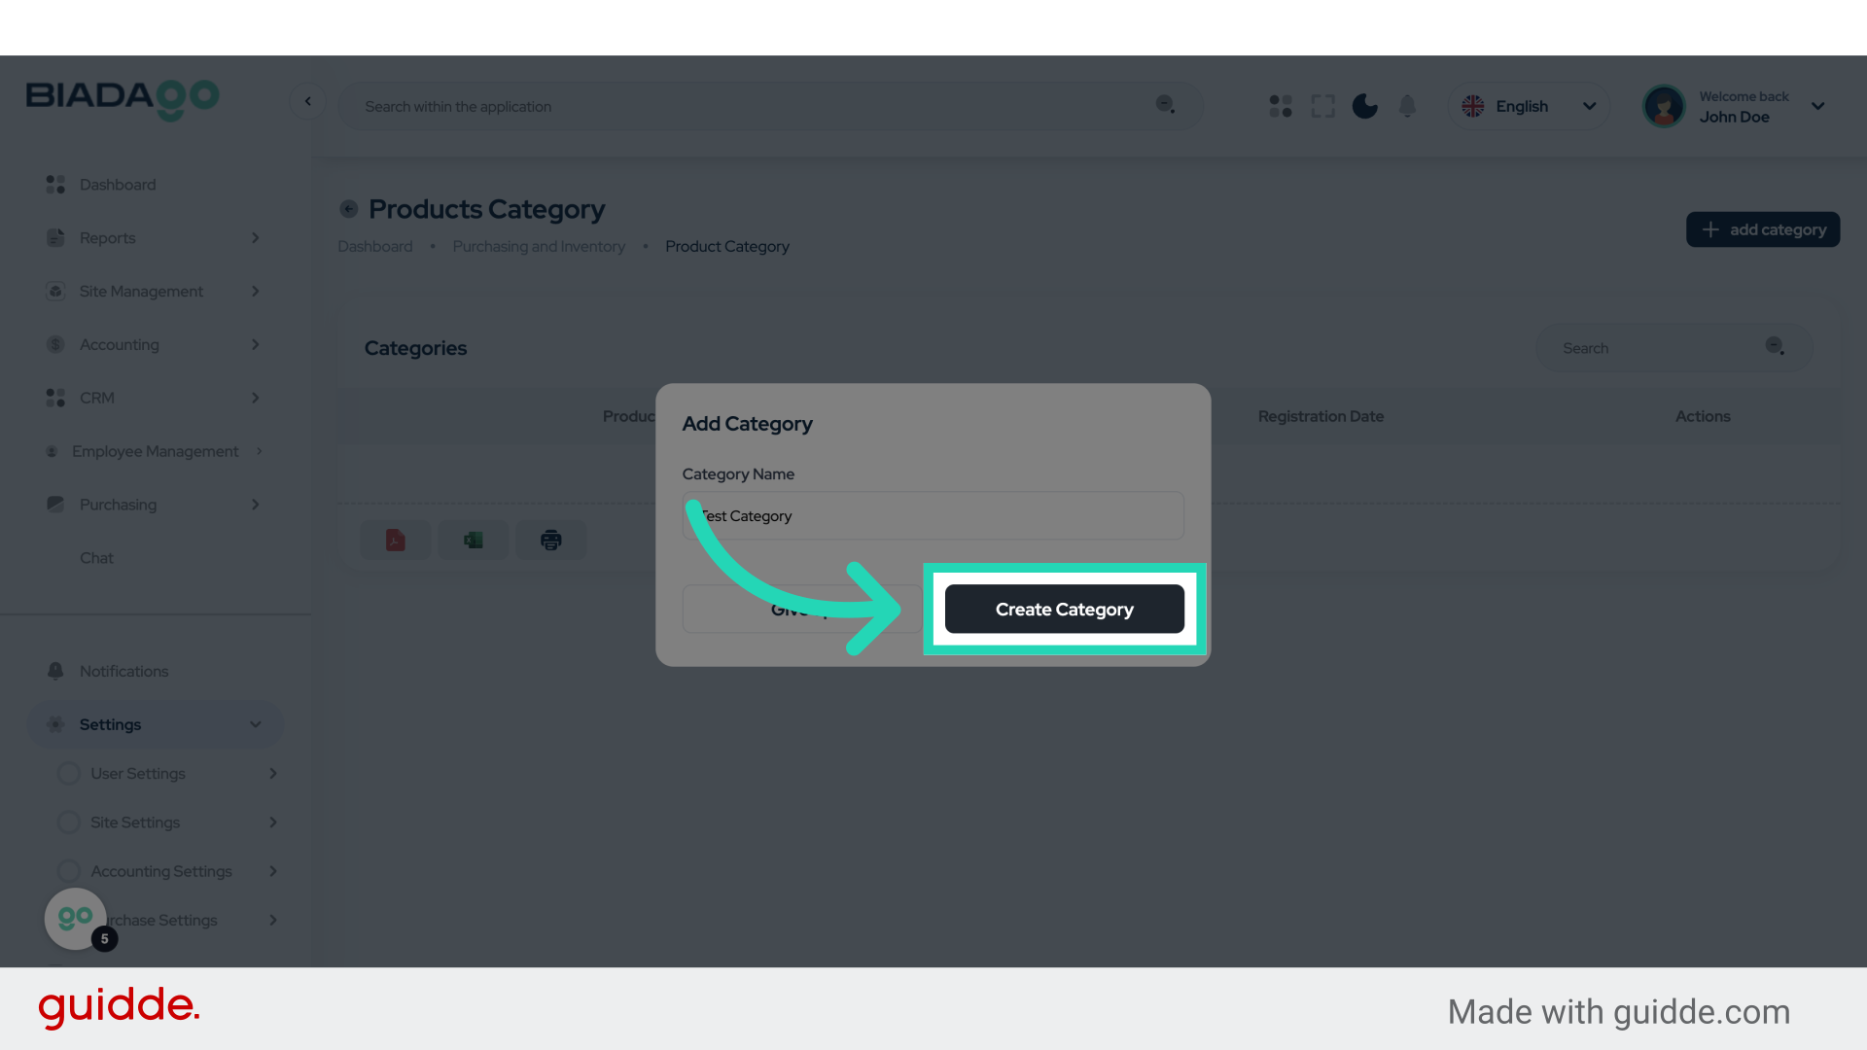
Task: Export categories to Excel
Action: click(x=473, y=540)
